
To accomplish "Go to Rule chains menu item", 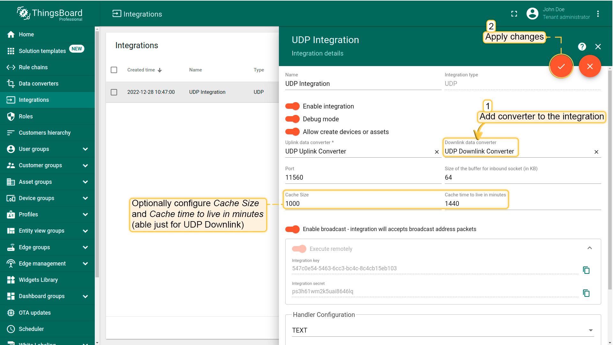I will 47,67.
